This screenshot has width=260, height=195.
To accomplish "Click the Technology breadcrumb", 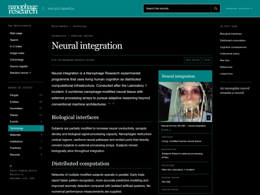I will (80, 26).
